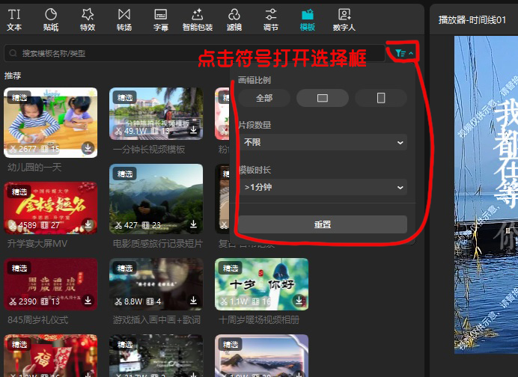Choose the landscape aspect ratio option
518x377 pixels.
tap(323, 98)
